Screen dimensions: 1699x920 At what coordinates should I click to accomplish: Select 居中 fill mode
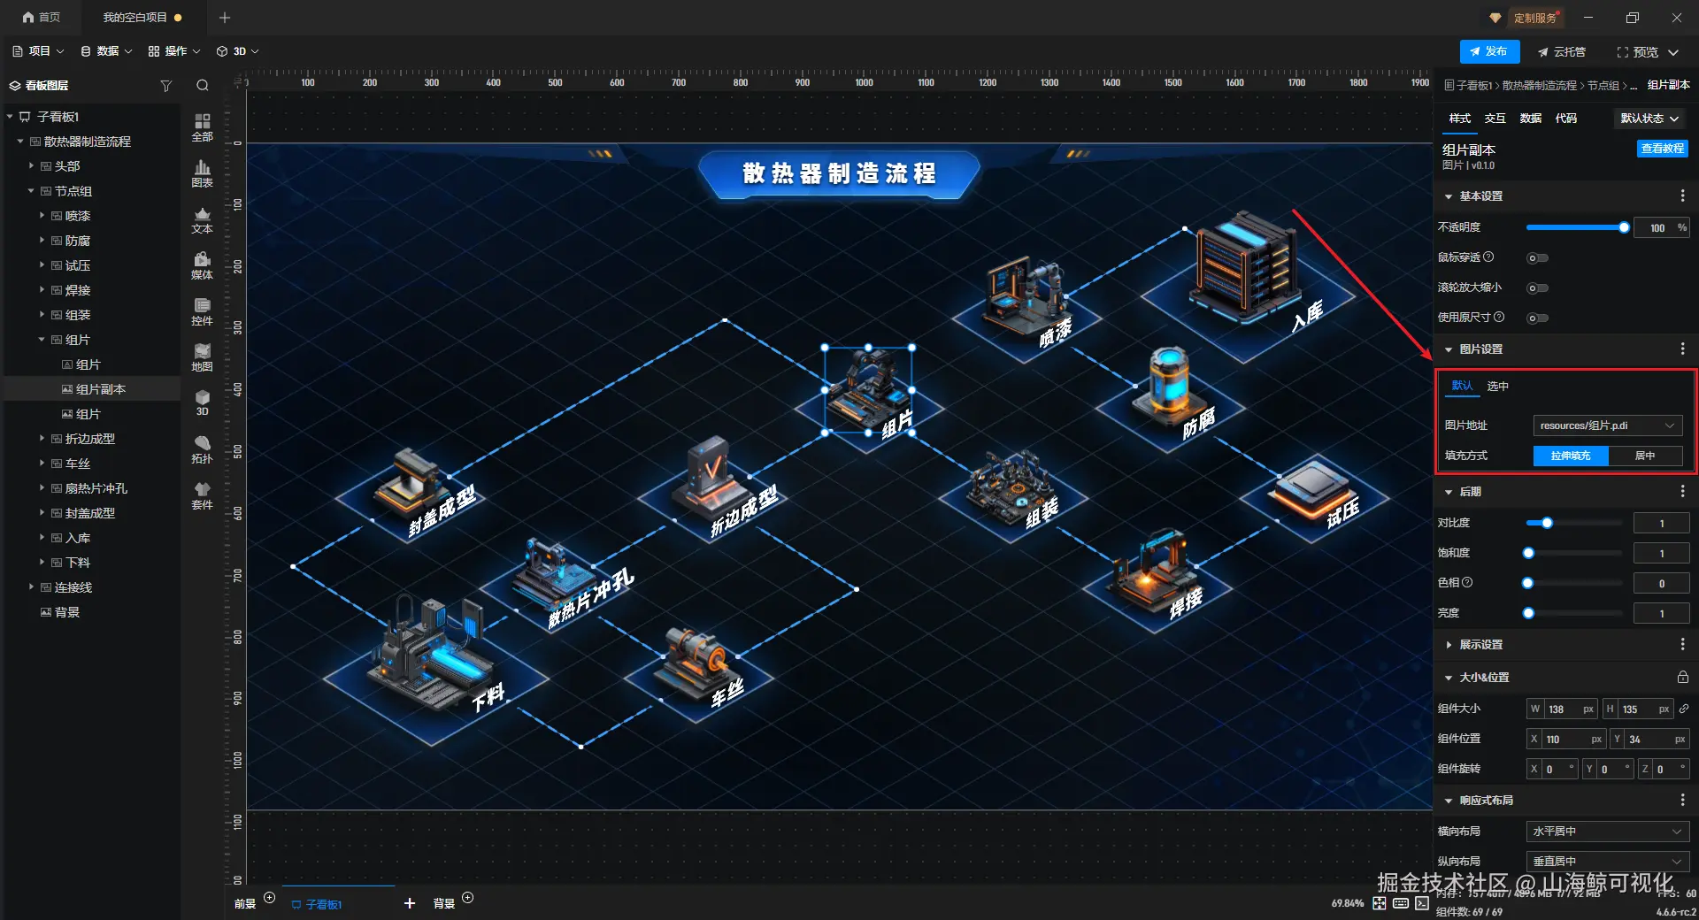(x=1645, y=456)
